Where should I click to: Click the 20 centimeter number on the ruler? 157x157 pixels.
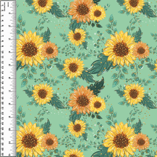(3, 103)
